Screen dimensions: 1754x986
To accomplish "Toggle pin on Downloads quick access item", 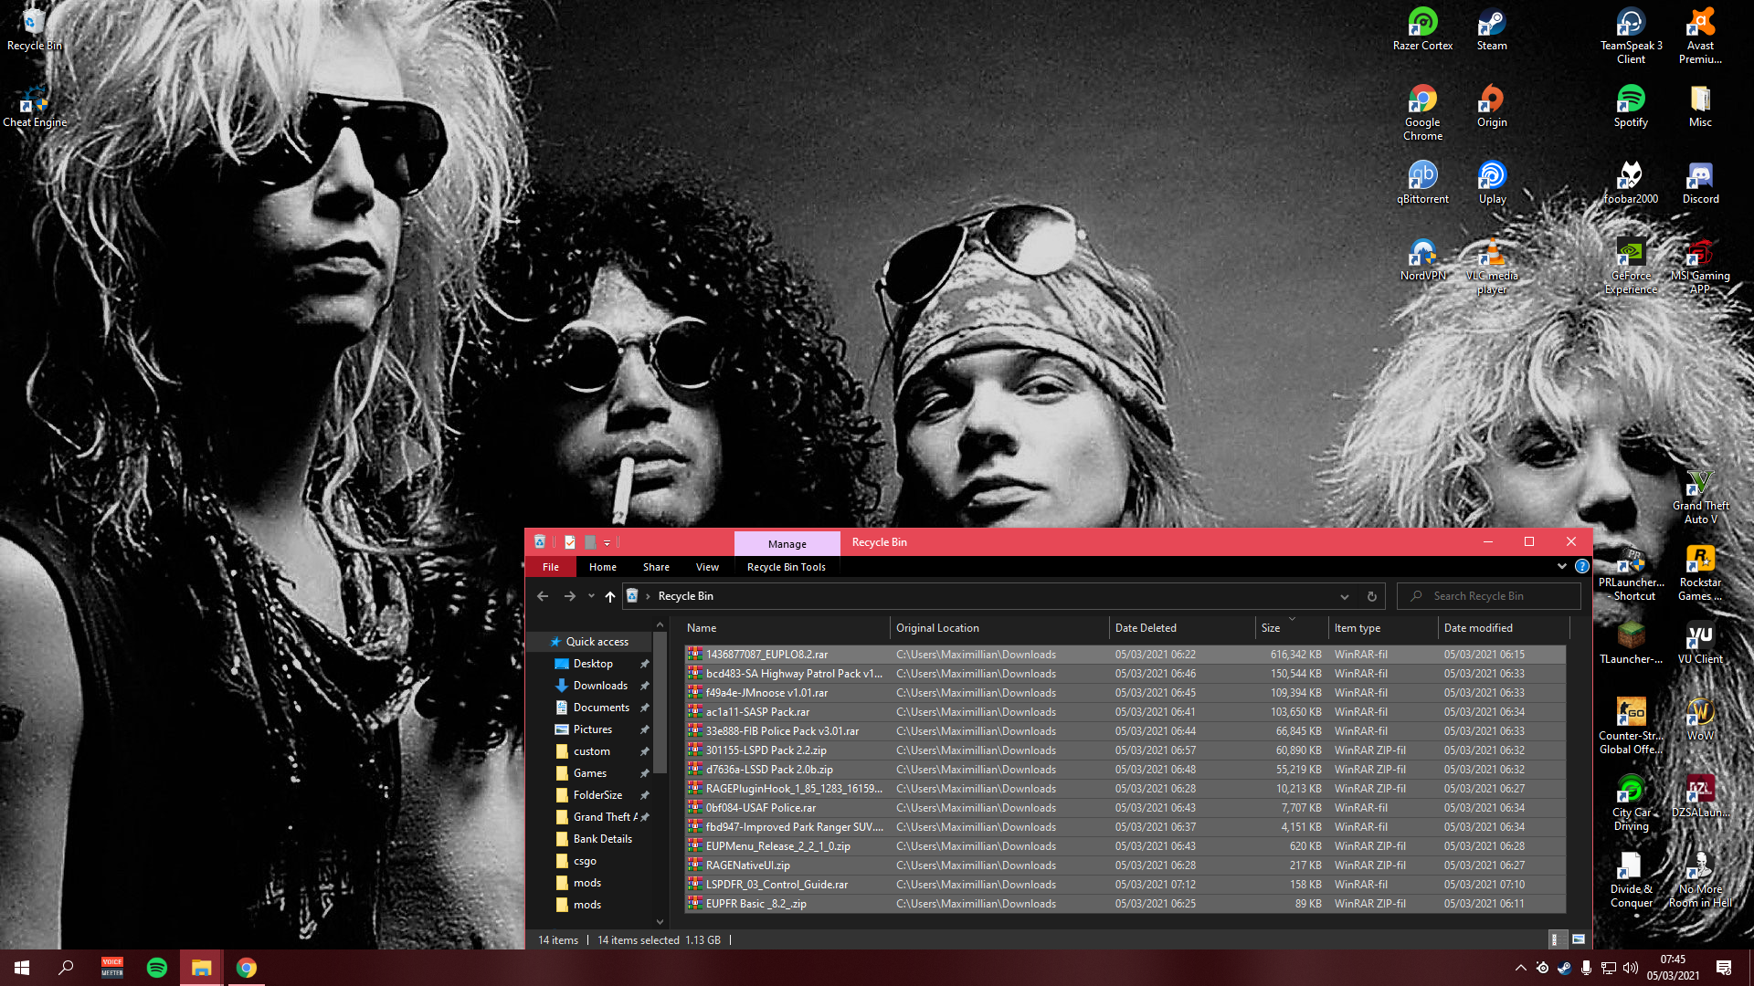I will pyautogui.click(x=644, y=686).
